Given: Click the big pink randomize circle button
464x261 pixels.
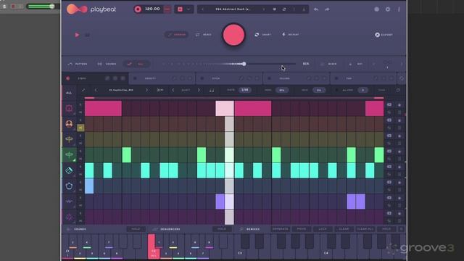Looking at the screenshot, I should point(233,35).
